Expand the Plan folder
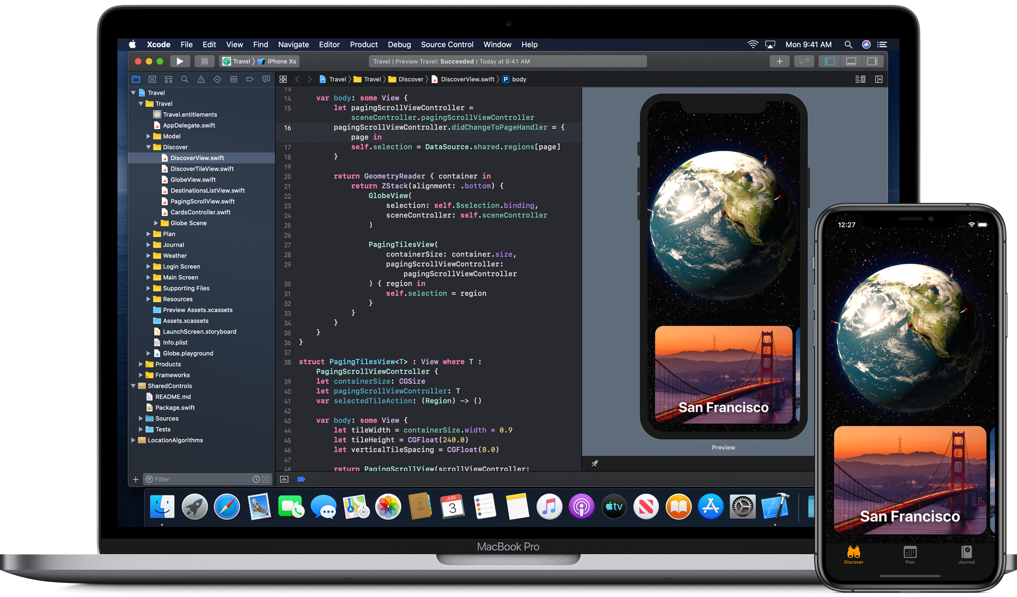 pyautogui.click(x=148, y=234)
